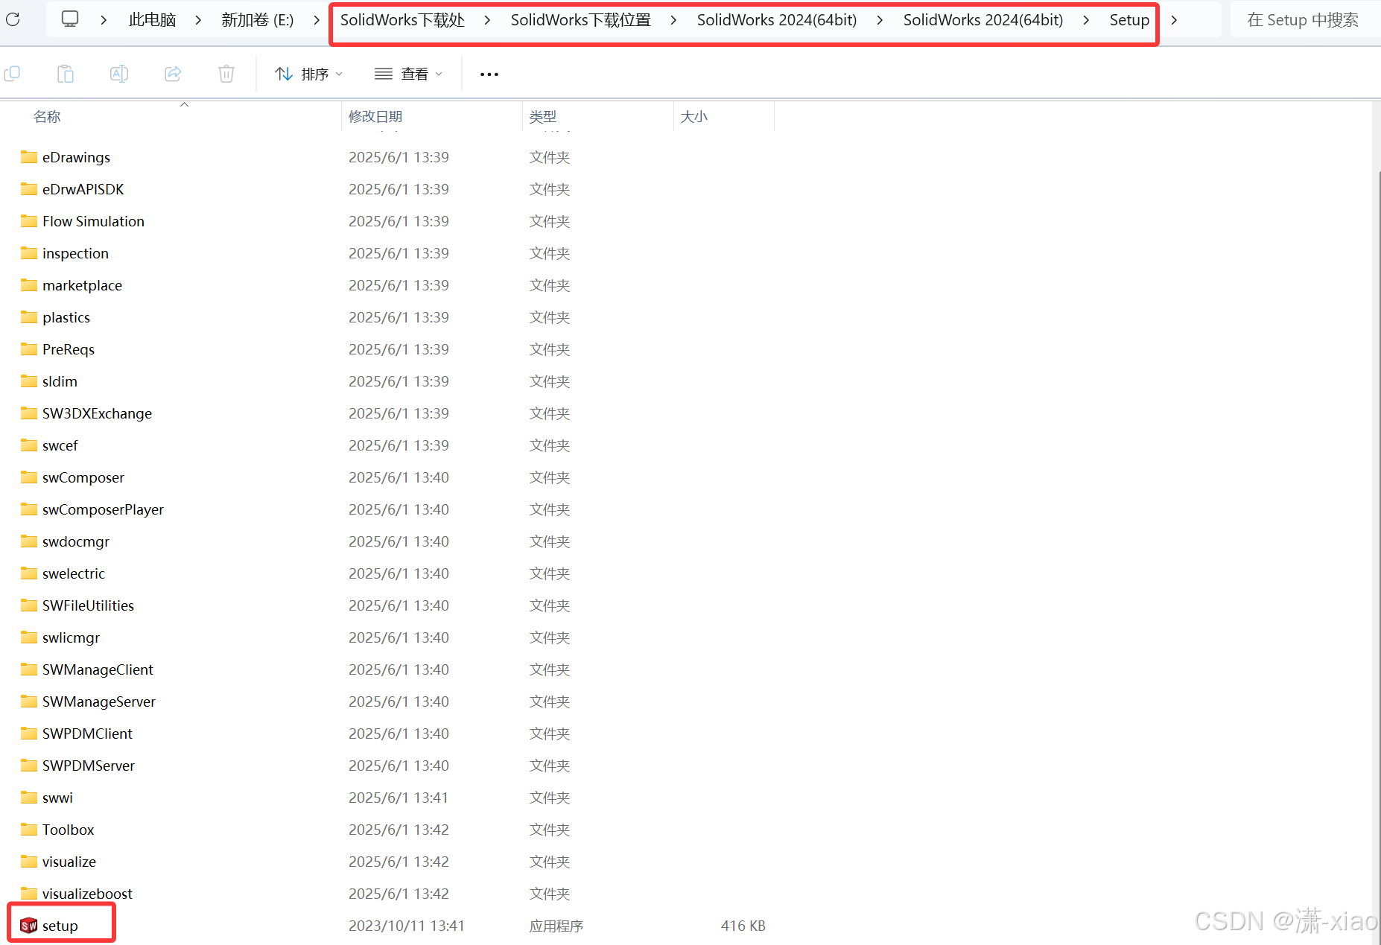
Task: Open the 排序 sort dropdown
Action: tap(308, 74)
